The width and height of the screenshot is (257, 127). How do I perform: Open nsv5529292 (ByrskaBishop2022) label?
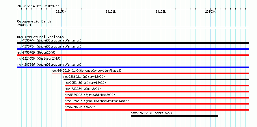pyautogui.click(x=90, y=95)
